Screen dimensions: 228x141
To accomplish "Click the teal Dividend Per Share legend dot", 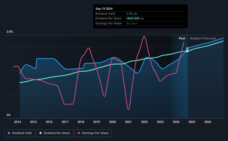I will pos(41,133).
